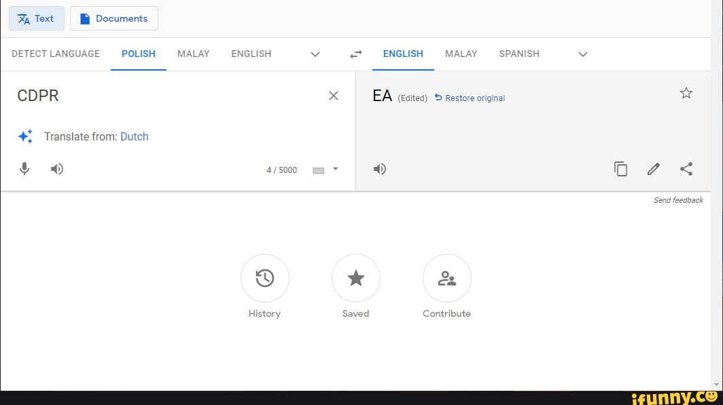Play audio for the translated text
Image resolution: width=723 pixels, height=405 pixels.
click(x=379, y=169)
